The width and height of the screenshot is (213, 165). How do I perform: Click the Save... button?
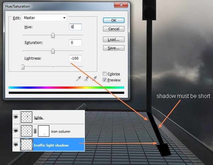pyautogui.click(x=114, y=48)
